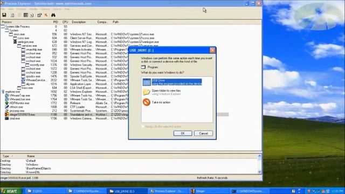The height and width of the screenshot is (194, 345).
Task: Click lower pane scrollbar up arrow
Action: coord(259,156)
